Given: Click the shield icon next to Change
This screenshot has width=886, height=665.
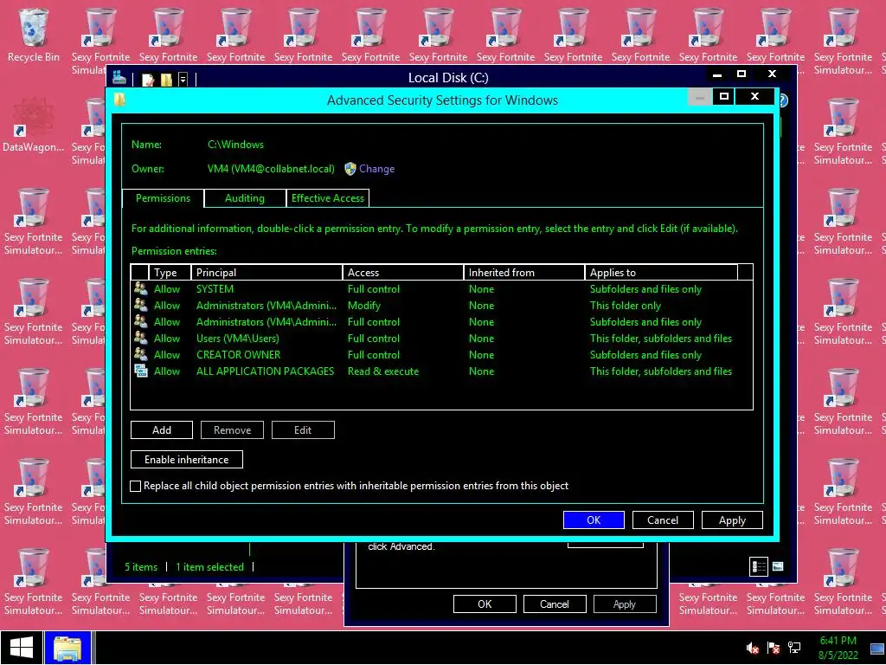Looking at the screenshot, I should coord(350,169).
